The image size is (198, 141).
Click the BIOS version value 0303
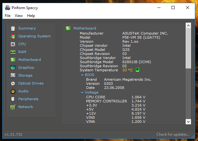pyautogui.click(x=108, y=84)
